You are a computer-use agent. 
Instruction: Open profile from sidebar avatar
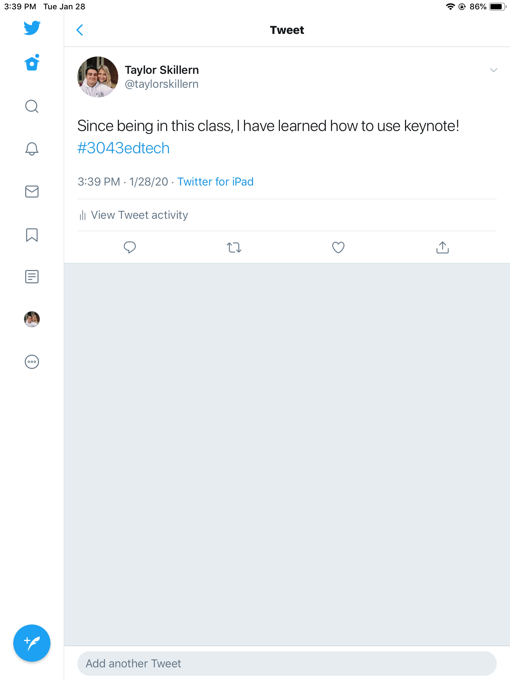coord(32,319)
